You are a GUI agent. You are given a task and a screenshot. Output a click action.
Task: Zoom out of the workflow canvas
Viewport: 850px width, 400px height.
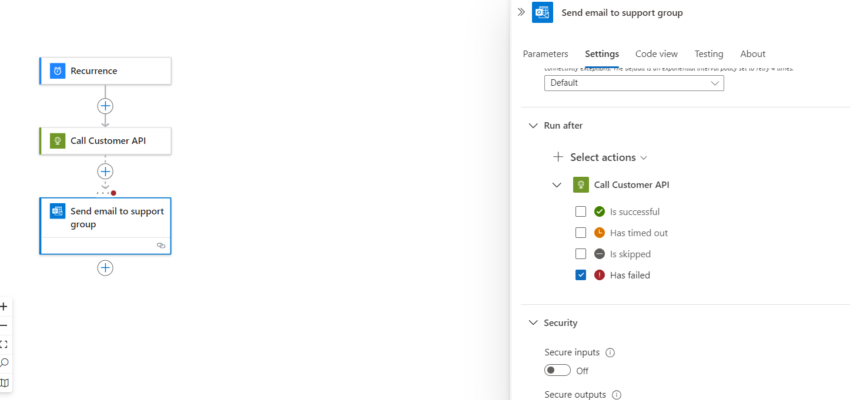point(4,325)
